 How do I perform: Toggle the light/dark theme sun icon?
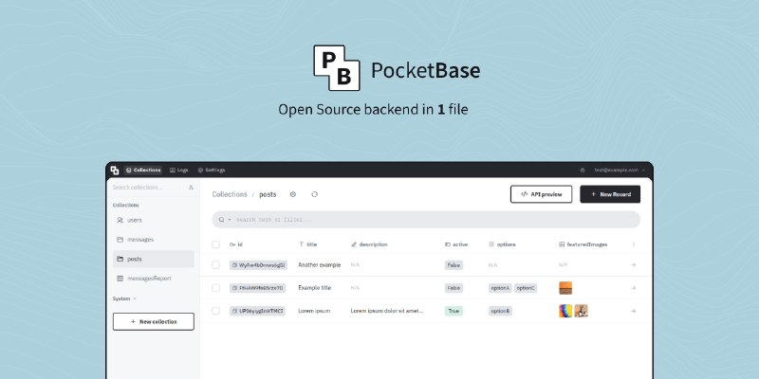tap(583, 171)
